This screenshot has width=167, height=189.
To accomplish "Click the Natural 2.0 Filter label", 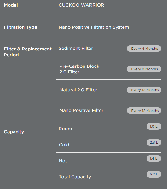I will point(78,90).
